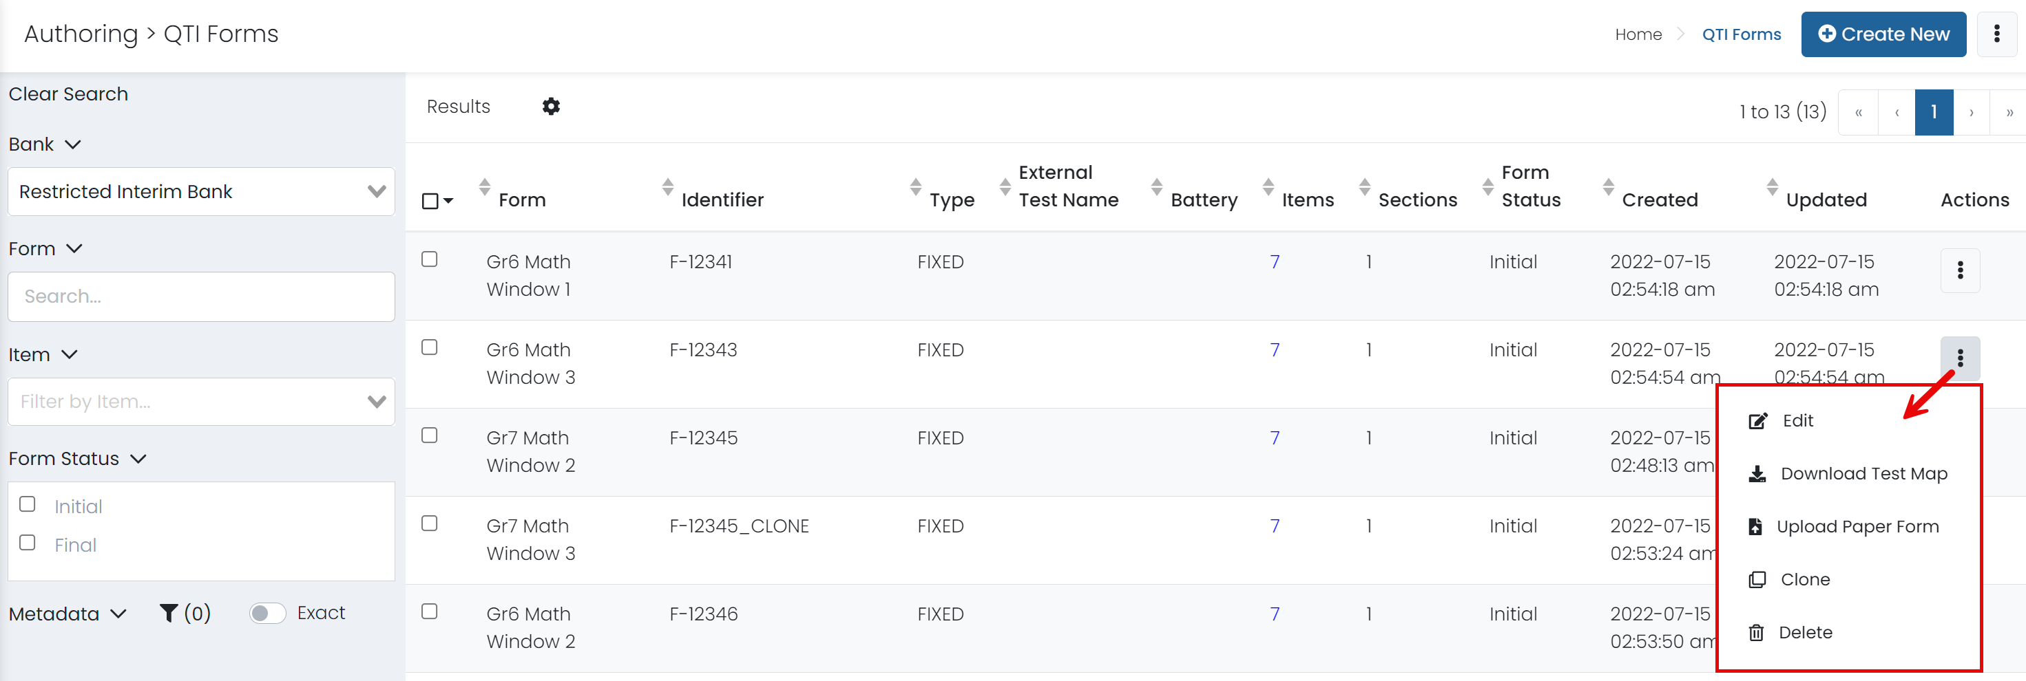The height and width of the screenshot is (681, 2026).
Task: Open the actions menu for Gr6 Math Window 1
Action: [x=1960, y=271]
